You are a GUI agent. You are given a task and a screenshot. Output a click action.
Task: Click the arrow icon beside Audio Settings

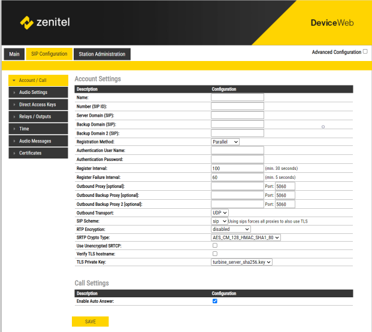14,93
